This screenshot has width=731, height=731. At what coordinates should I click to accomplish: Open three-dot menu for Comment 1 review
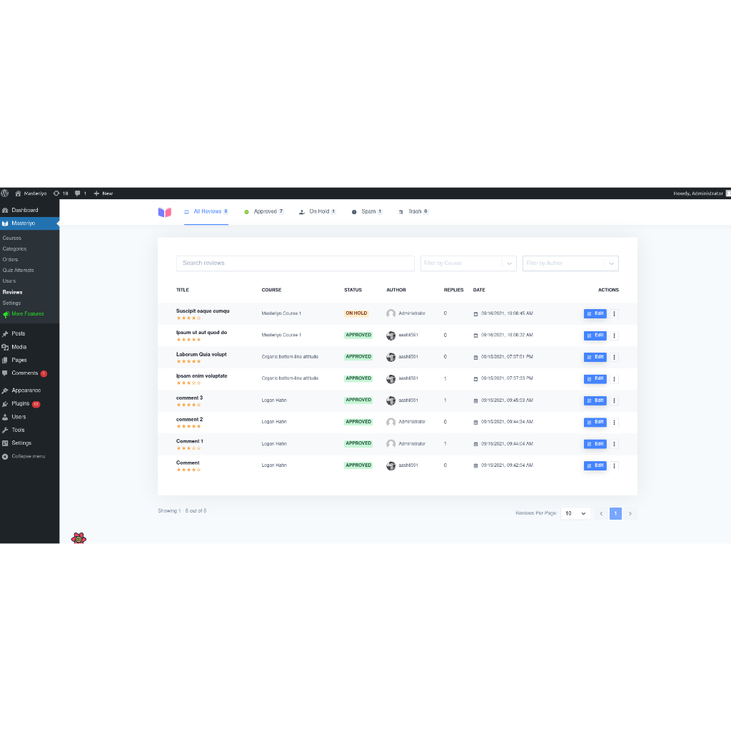click(614, 444)
